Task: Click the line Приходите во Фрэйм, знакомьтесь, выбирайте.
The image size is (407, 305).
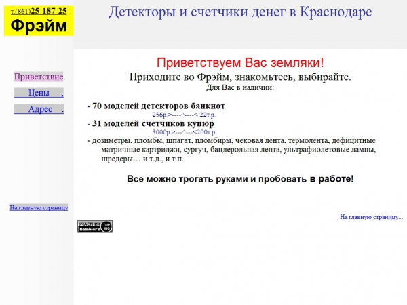Action: click(240, 77)
